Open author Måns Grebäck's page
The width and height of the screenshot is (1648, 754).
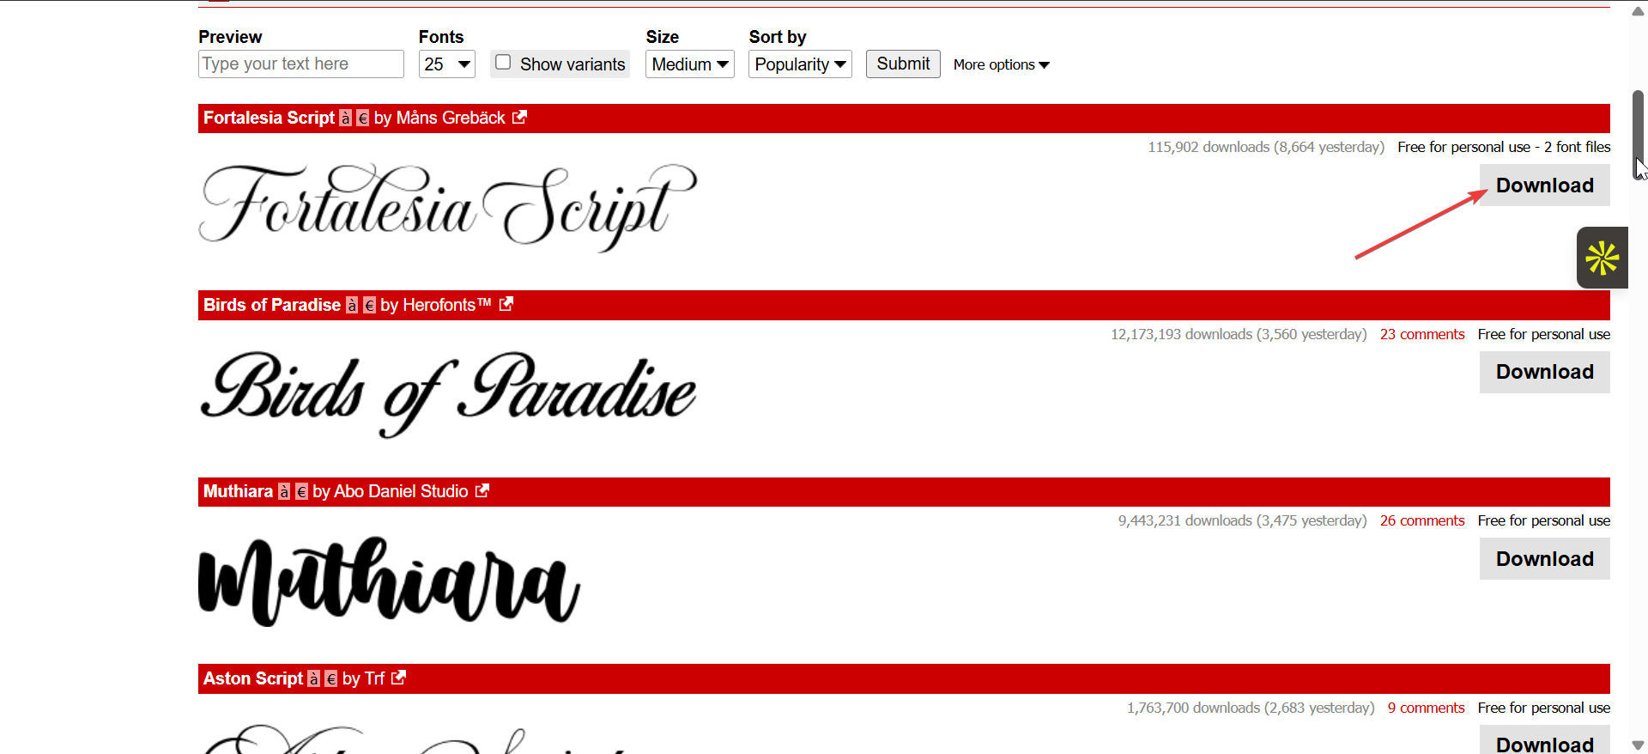[451, 119]
